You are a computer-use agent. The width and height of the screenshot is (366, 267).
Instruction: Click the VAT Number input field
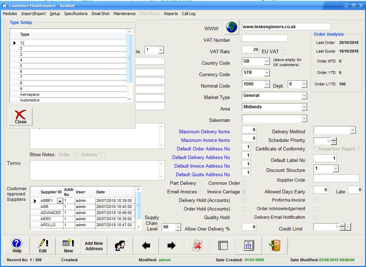265,38
